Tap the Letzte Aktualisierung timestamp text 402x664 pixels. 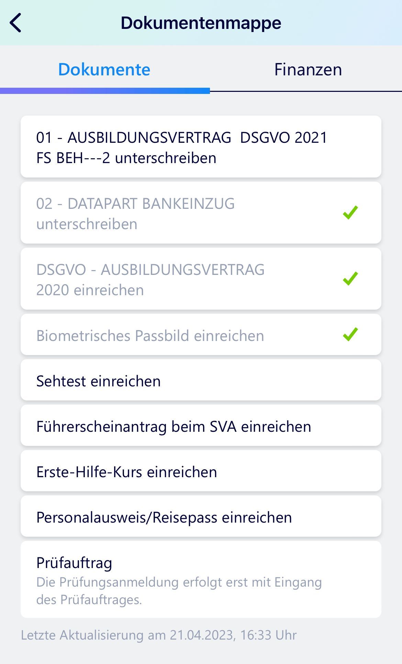(x=159, y=635)
